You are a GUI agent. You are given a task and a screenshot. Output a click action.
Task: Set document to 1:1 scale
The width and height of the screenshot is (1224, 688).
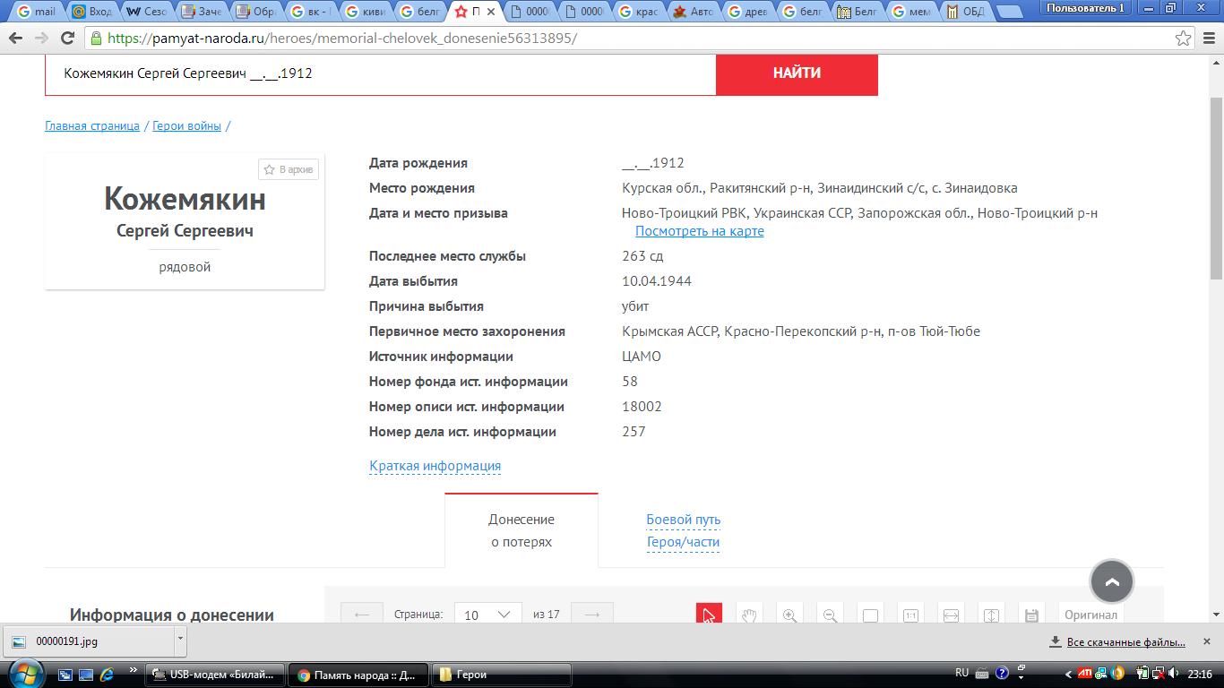(910, 615)
